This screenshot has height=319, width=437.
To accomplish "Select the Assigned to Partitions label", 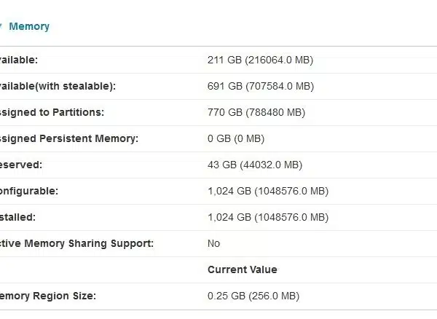I will pyautogui.click(x=52, y=112).
